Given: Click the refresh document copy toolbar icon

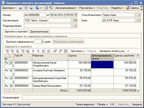Looking at the screenshot, I should [31, 8].
